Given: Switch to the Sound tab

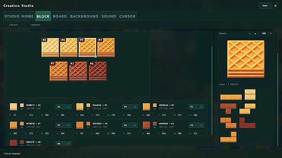Looking at the screenshot, I should [109, 16].
